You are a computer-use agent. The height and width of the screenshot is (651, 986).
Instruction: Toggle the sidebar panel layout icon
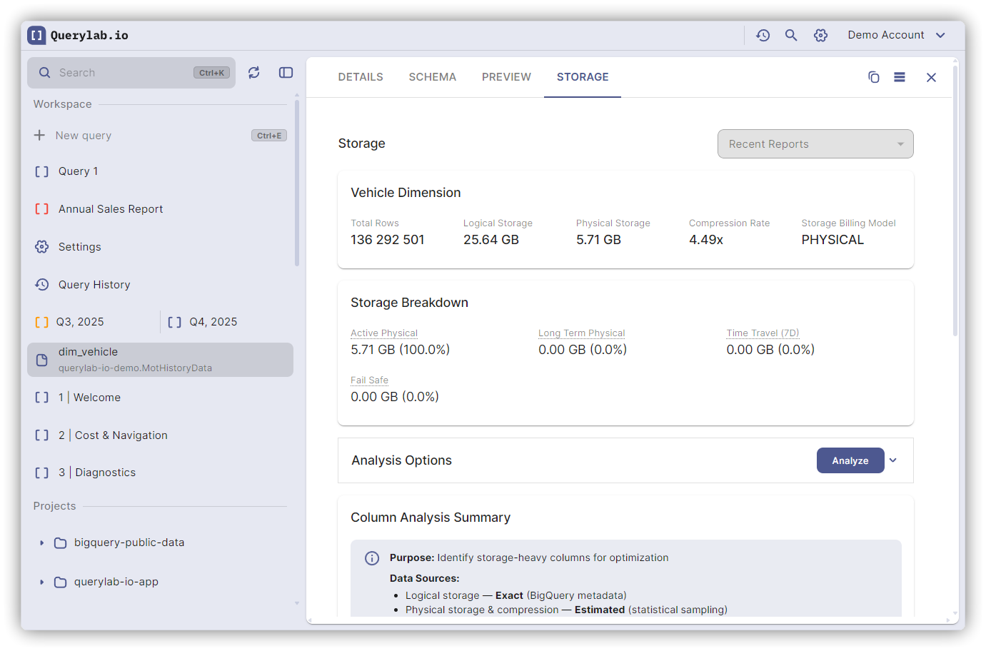(x=286, y=73)
